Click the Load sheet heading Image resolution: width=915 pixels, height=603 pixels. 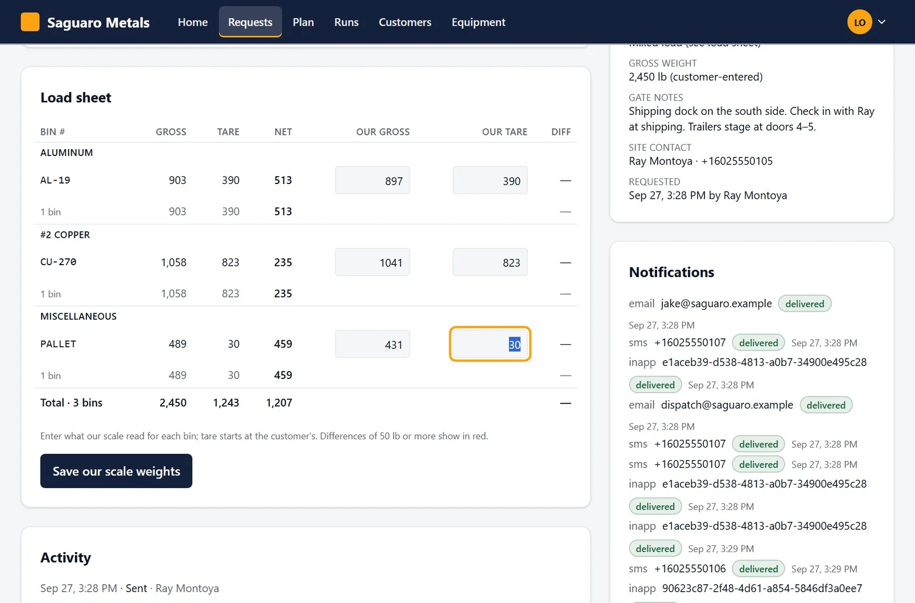(x=76, y=98)
